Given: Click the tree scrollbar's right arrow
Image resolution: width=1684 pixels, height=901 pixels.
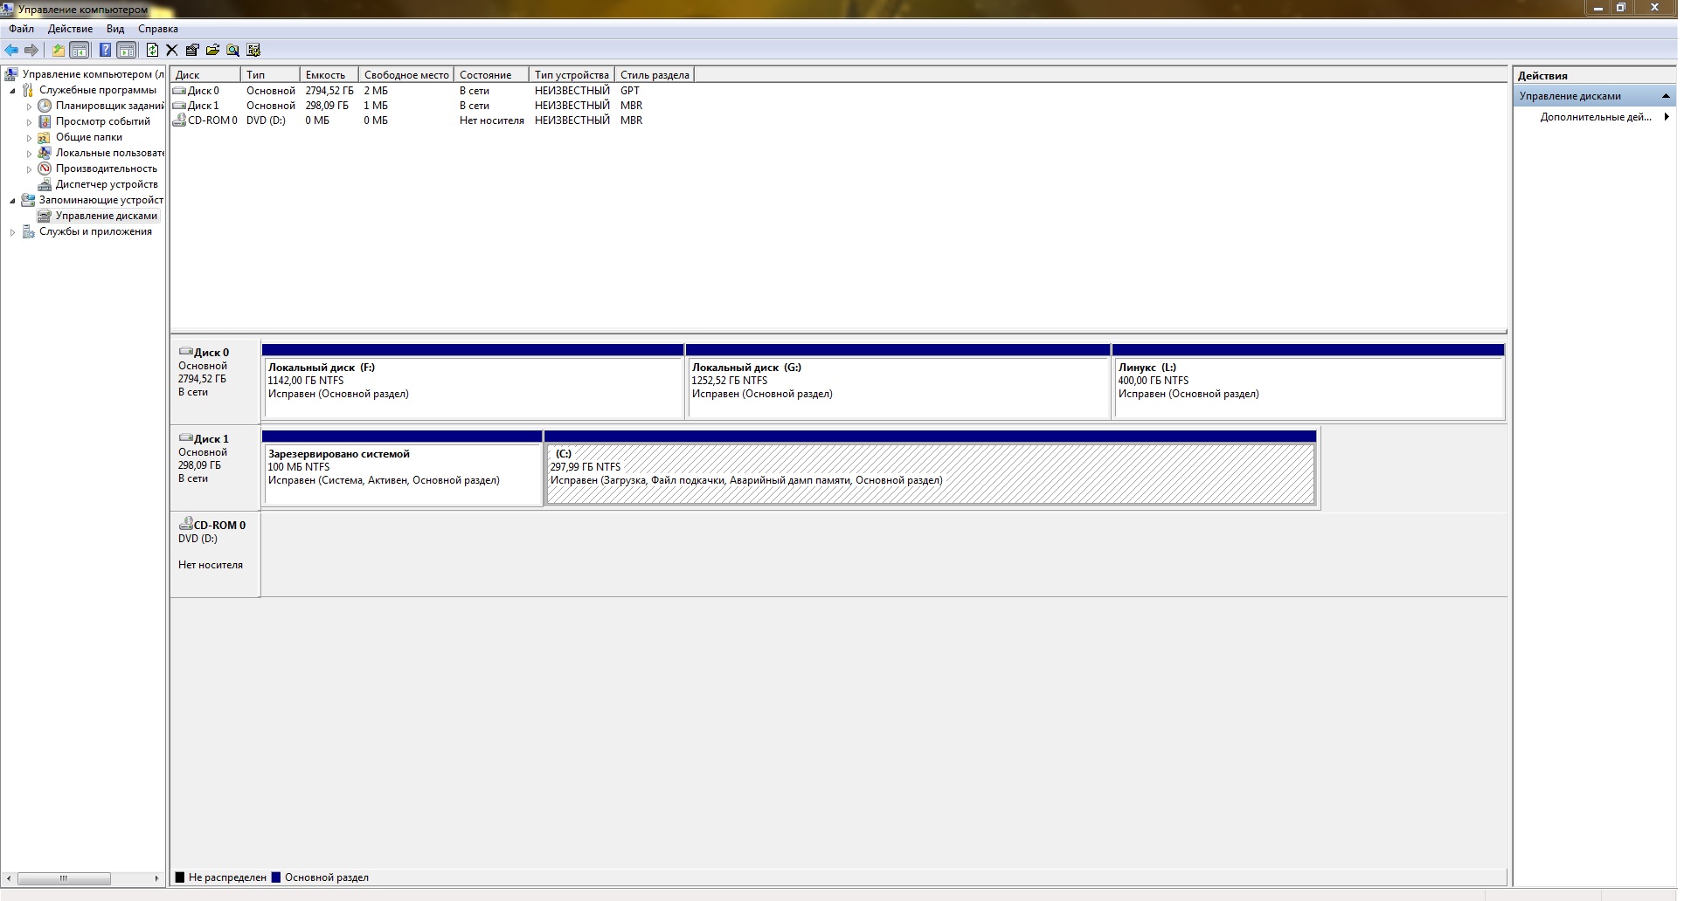Looking at the screenshot, I should point(156,878).
